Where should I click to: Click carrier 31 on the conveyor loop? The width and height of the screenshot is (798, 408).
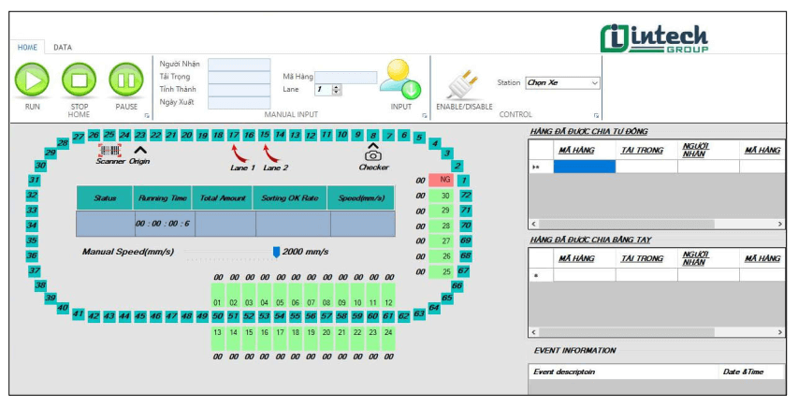34,180
